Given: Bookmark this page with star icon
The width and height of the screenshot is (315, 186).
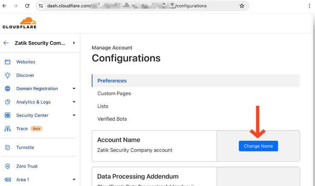Looking at the screenshot, I should (242, 6).
